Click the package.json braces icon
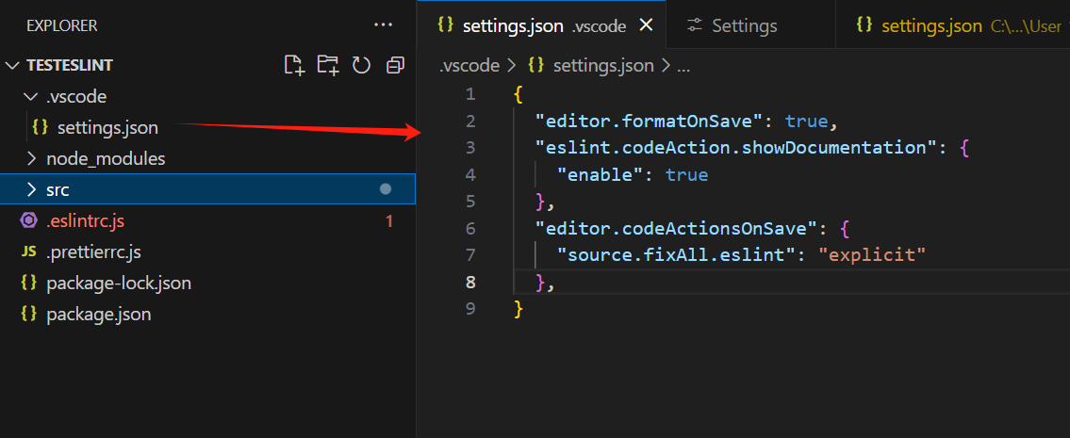1070x438 pixels. (29, 314)
